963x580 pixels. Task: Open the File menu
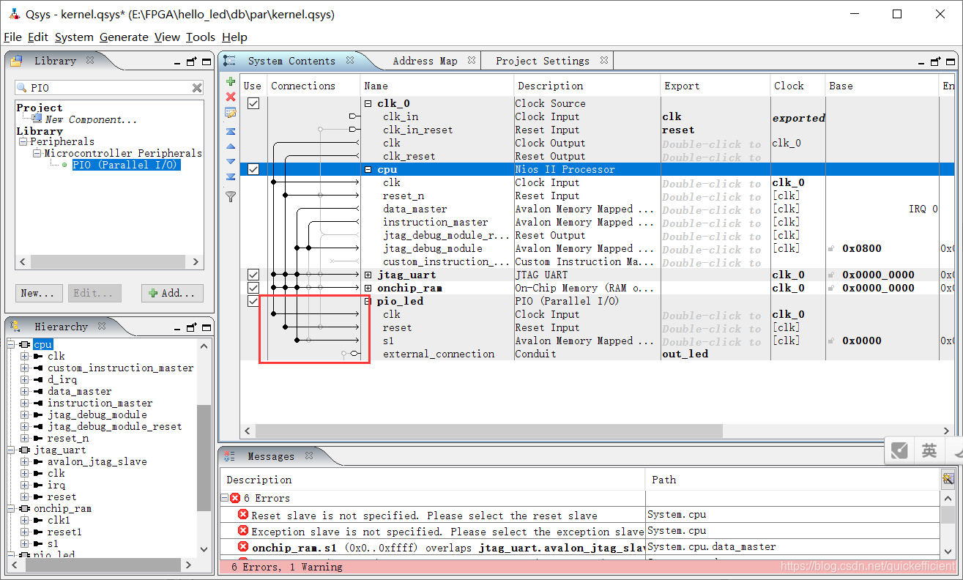pyautogui.click(x=12, y=37)
